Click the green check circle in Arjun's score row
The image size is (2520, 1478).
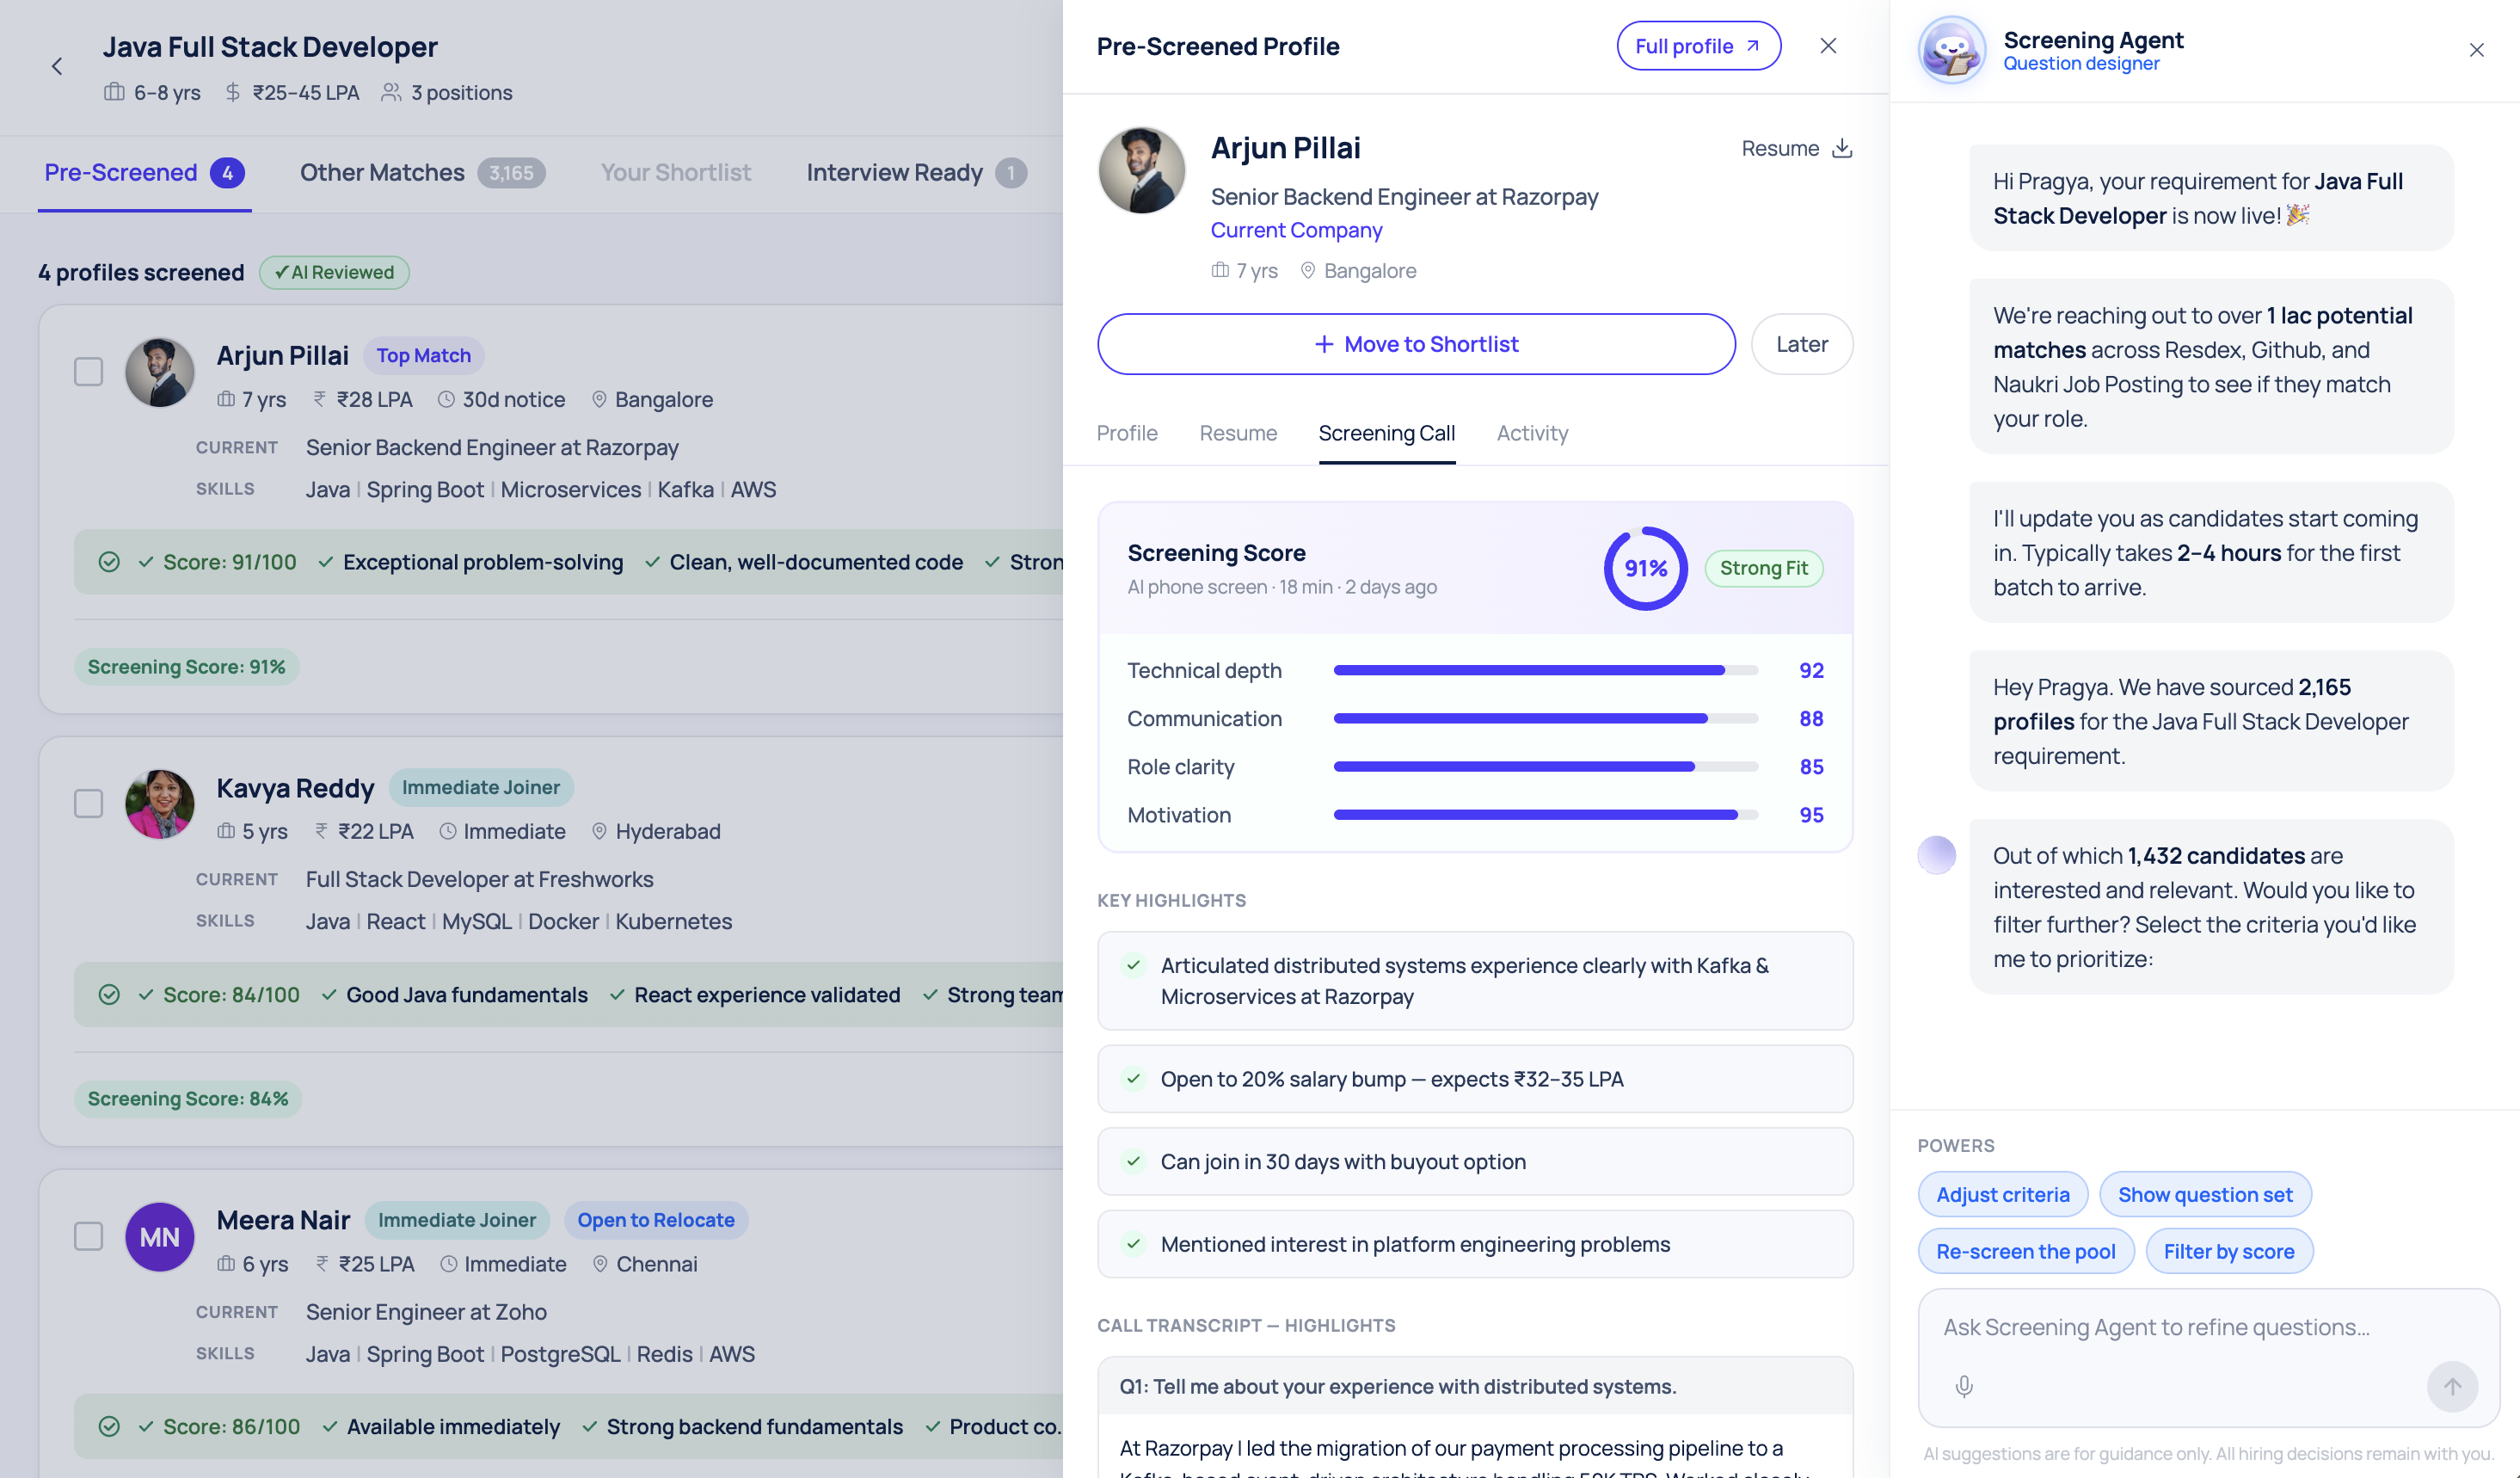coord(109,562)
